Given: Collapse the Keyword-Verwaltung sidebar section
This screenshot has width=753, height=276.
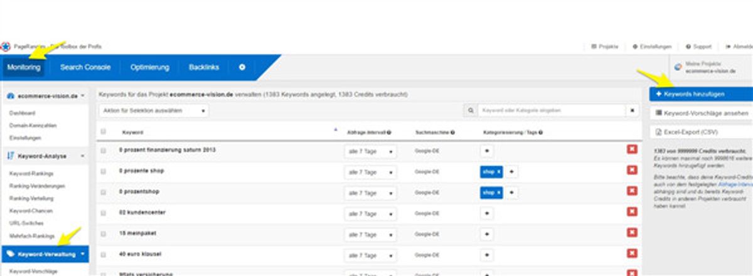Looking at the screenshot, I should (x=45, y=254).
